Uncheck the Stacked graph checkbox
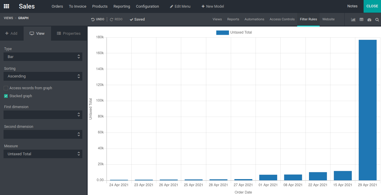 point(6,96)
